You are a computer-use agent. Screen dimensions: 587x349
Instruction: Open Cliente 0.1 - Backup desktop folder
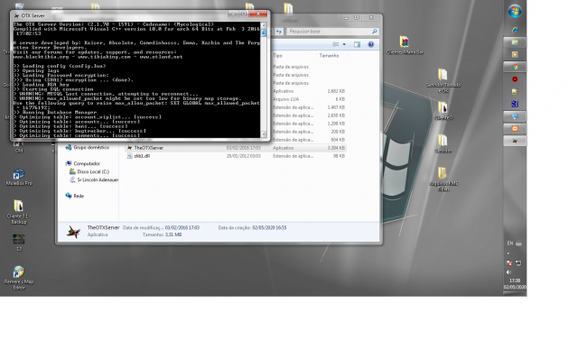19,212
